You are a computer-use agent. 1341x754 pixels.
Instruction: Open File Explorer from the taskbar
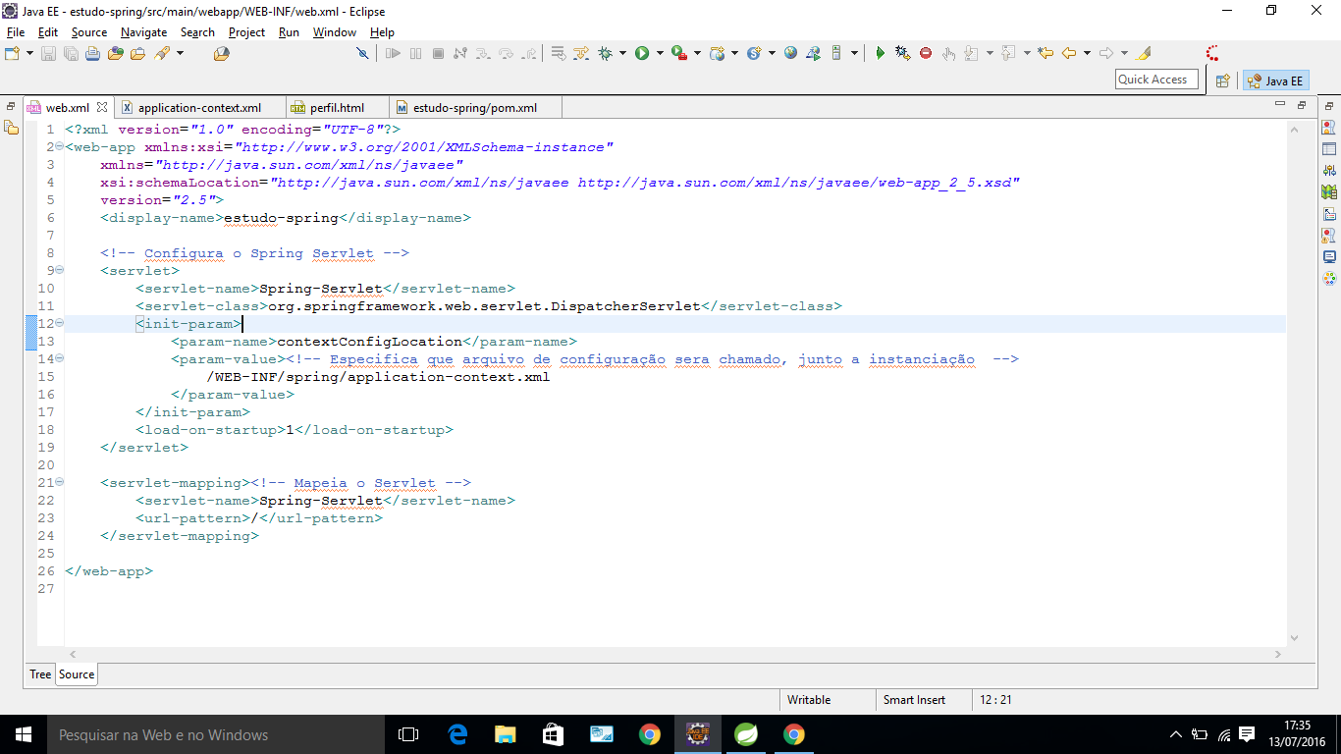[505, 734]
